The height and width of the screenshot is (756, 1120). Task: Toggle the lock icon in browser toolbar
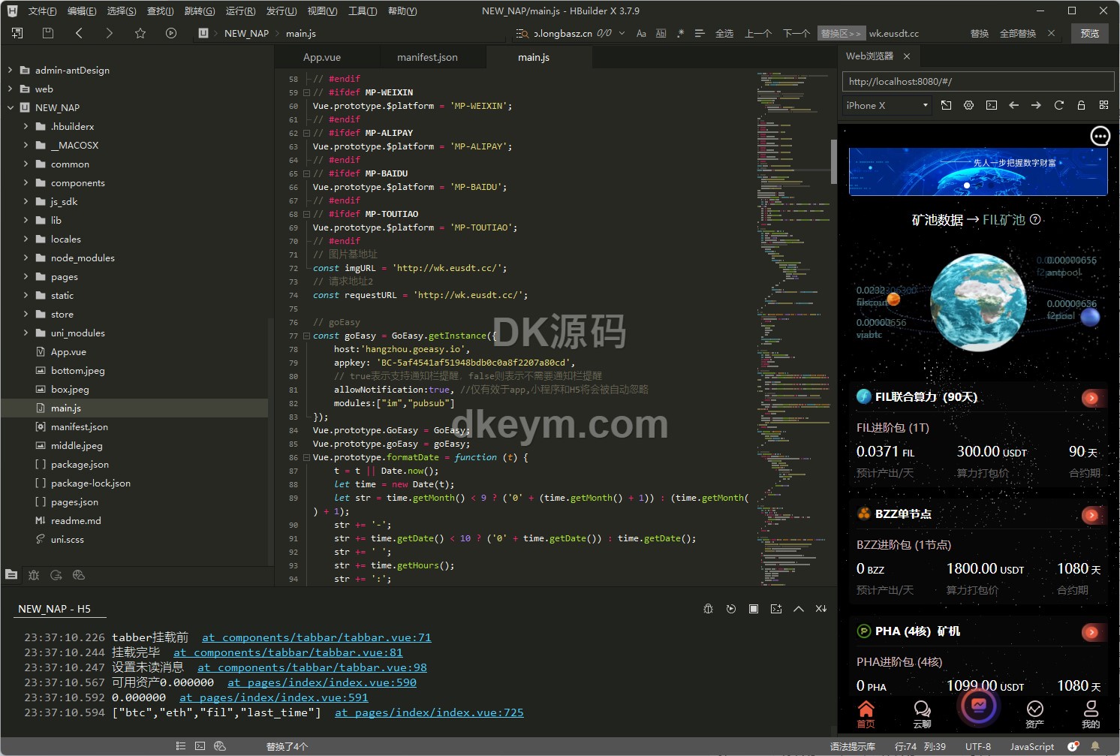click(x=1081, y=105)
